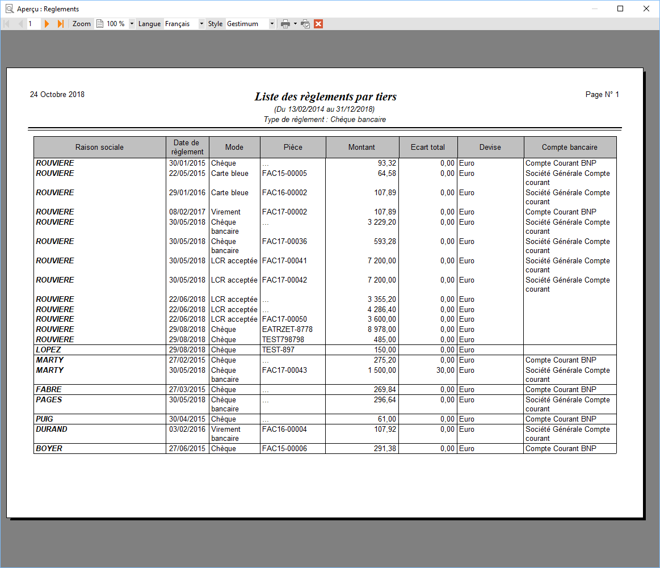Click the piece TEST-897

tap(278, 350)
